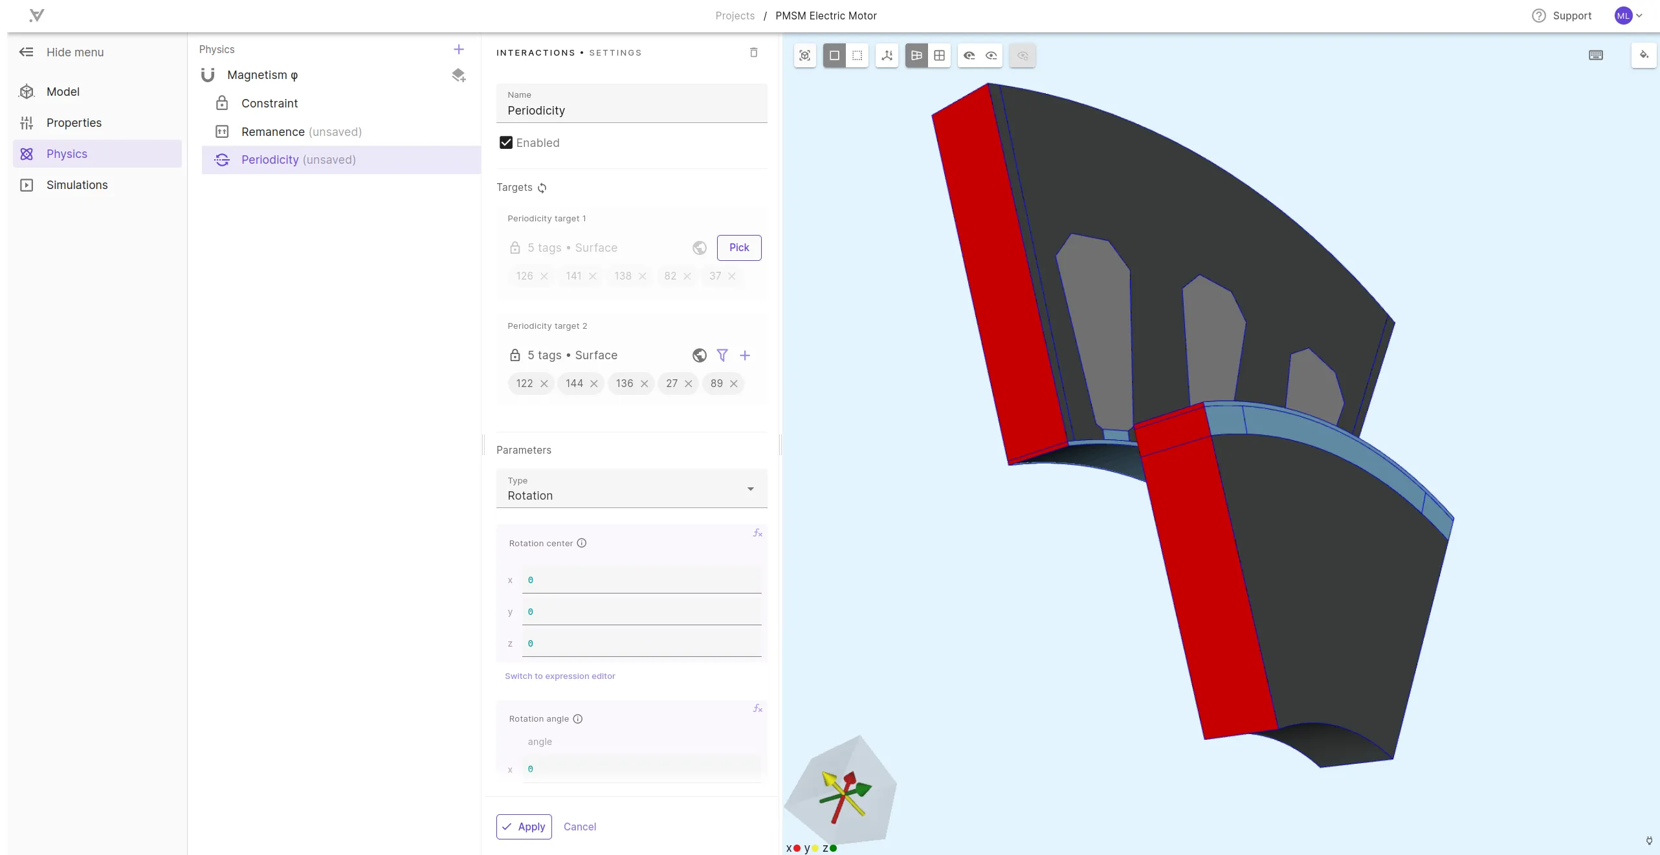Click the rotation angle x field
This screenshot has height=855, width=1660.
coord(642,770)
